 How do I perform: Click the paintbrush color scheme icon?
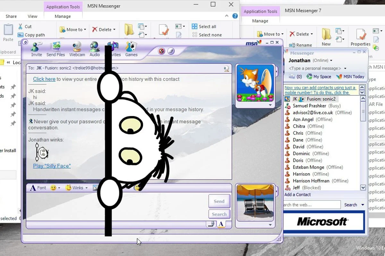[171, 51]
